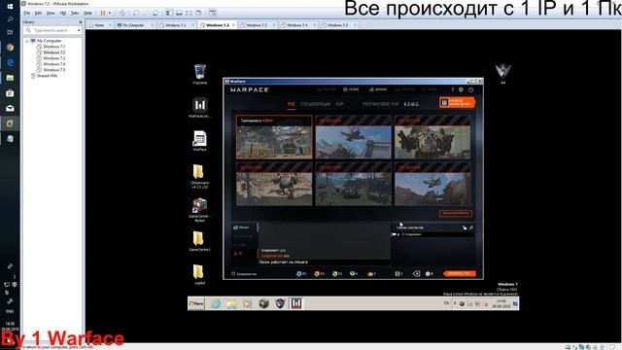Click the pause VM button in VMware toolbar
The height and width of the screenshot is (350, 622).
pos(103,13)
